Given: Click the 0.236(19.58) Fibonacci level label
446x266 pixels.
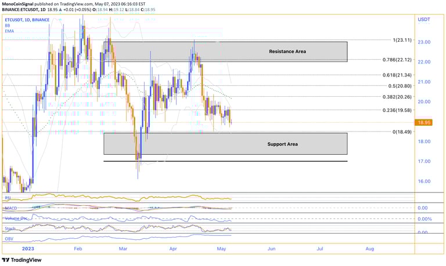Looking at the screenshot, I should pos(397,110).
